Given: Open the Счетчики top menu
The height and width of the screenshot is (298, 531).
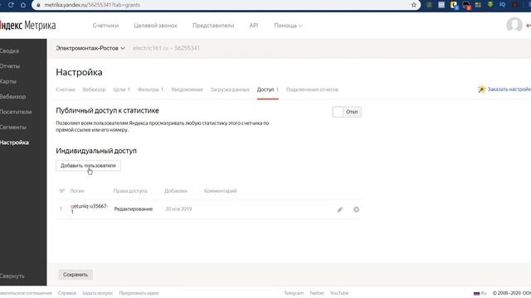Looking at the screenshot, I should click(105, 26).
